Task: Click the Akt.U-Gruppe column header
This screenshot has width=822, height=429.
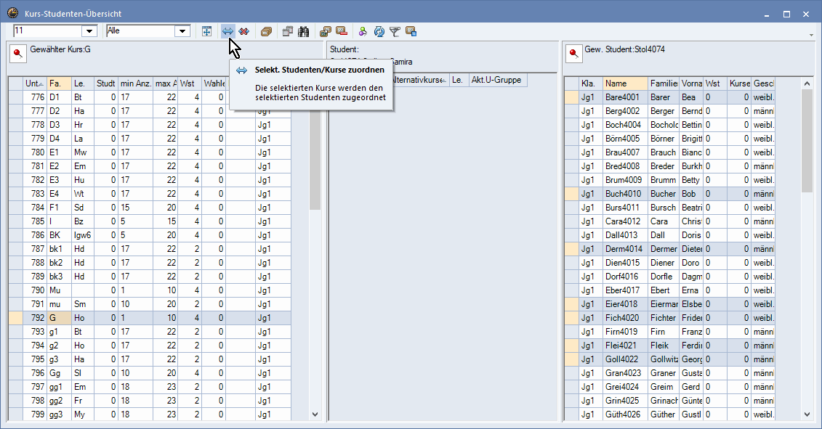Action: tap(496, 80)
